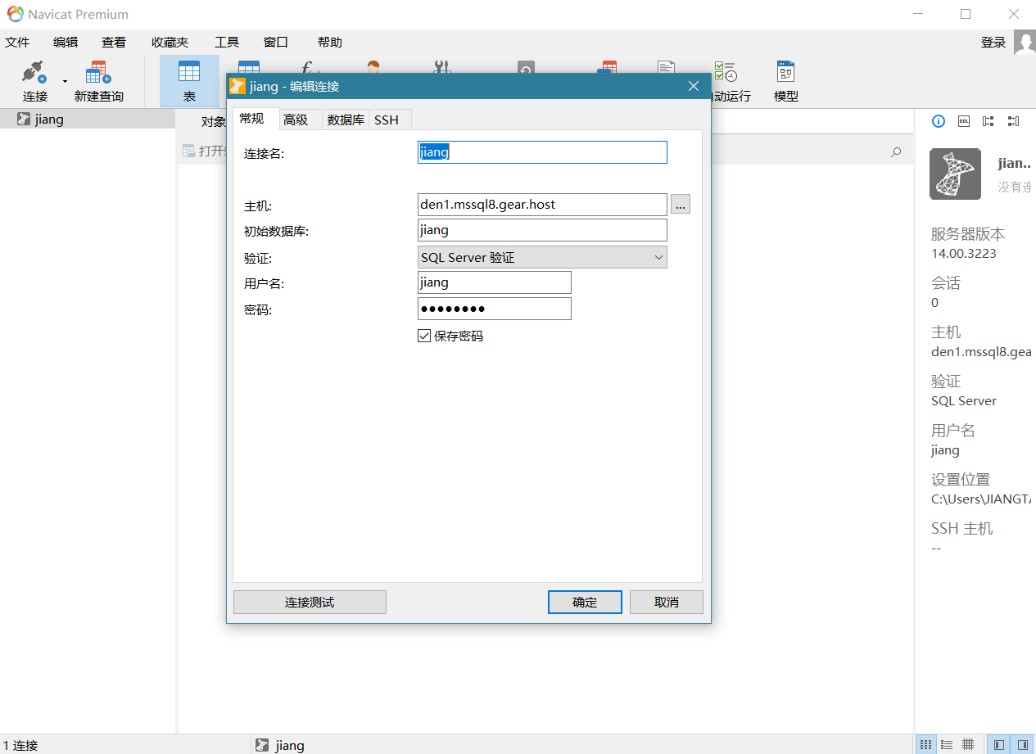Click the dialog title icon beside 'jiang - 编辑连接'
Image resolution: width=1036 pixels, height=754 pixels.
[238, 86]
